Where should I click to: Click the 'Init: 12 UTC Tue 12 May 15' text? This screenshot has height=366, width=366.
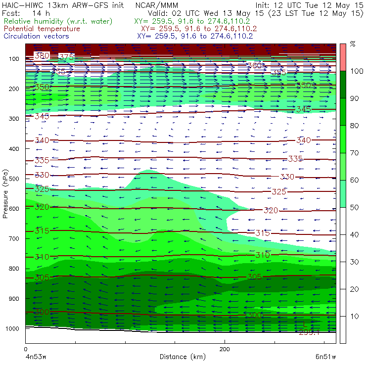tap(309, 5)
